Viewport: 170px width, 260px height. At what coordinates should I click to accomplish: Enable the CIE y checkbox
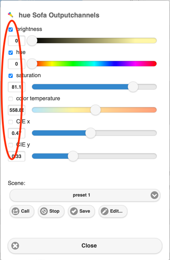click(x=11, y=145)
